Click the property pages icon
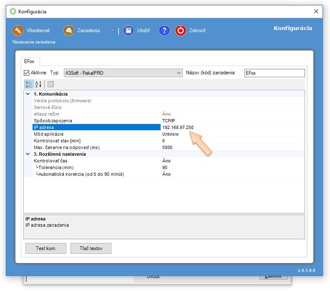Screen dimensions: 330x291 [x=50, y=84]
